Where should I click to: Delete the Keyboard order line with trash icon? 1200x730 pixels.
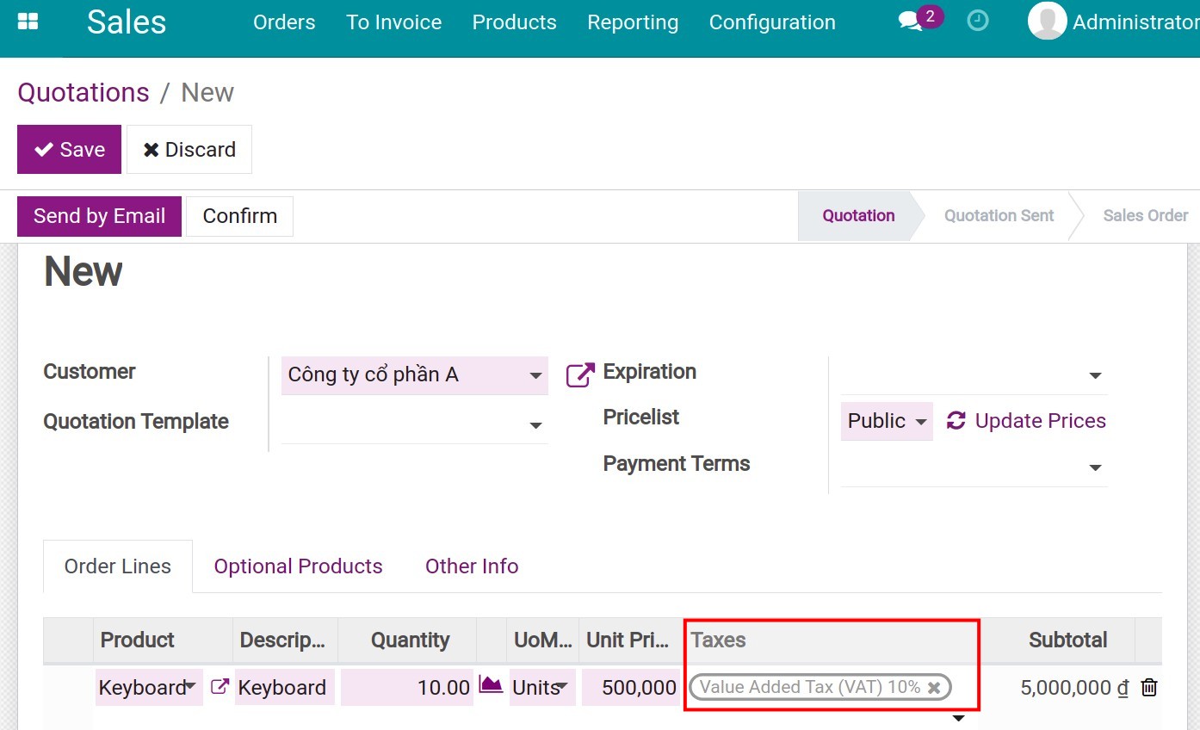coord(1148,687)
